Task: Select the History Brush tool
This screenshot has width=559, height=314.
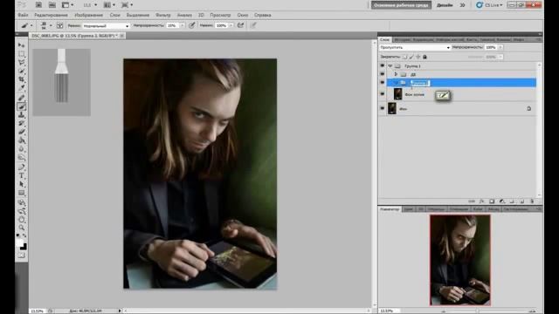Action: [22, 124]
